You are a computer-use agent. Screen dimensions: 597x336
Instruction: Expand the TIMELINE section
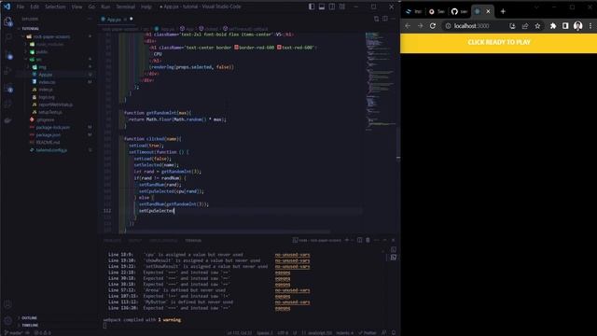pyautogui.click(x=30, y=325)
